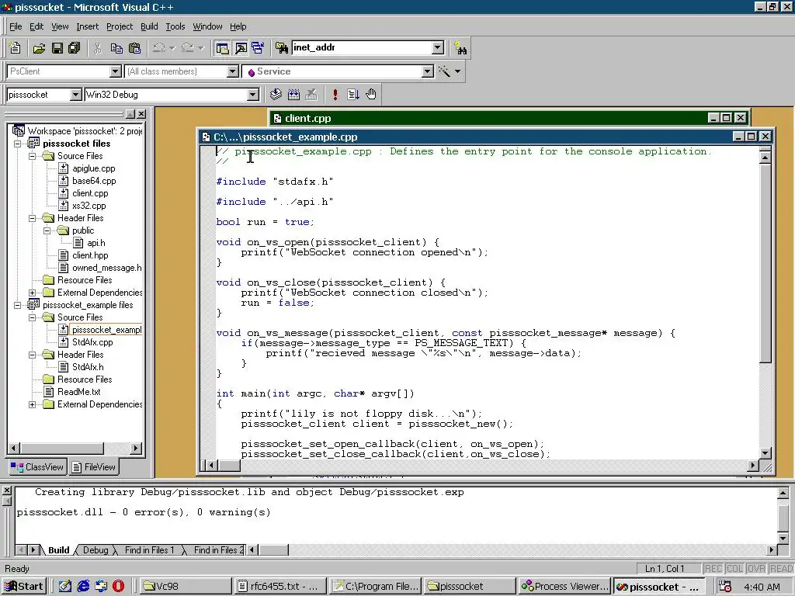Image resolution: width=795 pixels, height=596 pixels.
Task: Toggle the Output window icon
Action: click(241, 48)
